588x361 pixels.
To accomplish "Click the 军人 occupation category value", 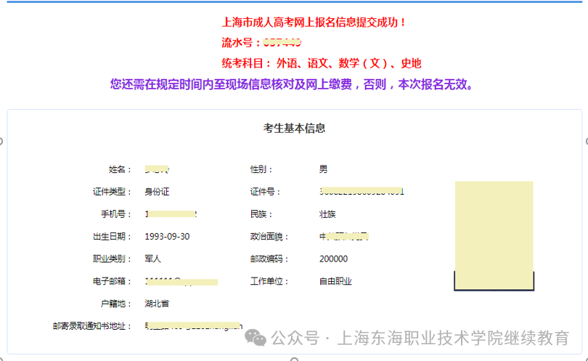I will (152, 259).
